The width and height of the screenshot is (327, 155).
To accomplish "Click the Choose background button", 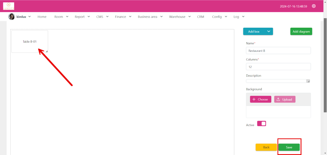I will tap(260, 99).
